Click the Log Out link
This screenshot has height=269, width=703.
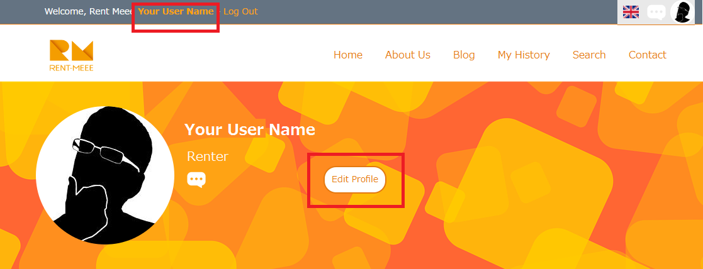[x=240, y=11]
